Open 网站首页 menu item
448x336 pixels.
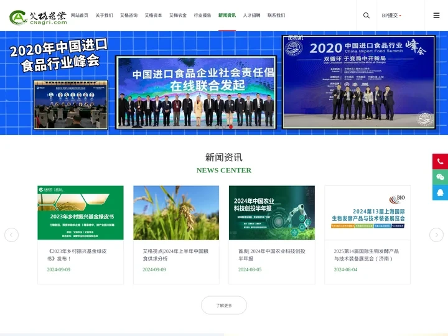pos(80,15)
